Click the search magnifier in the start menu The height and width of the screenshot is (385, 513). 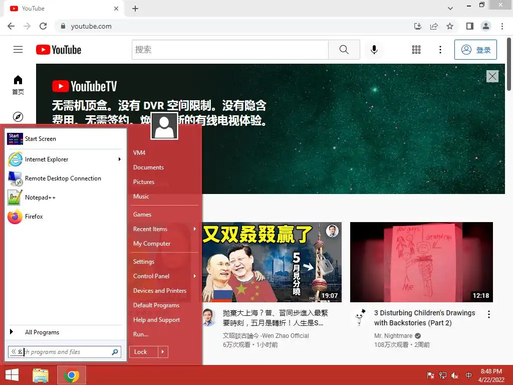[x=115, y=352]
